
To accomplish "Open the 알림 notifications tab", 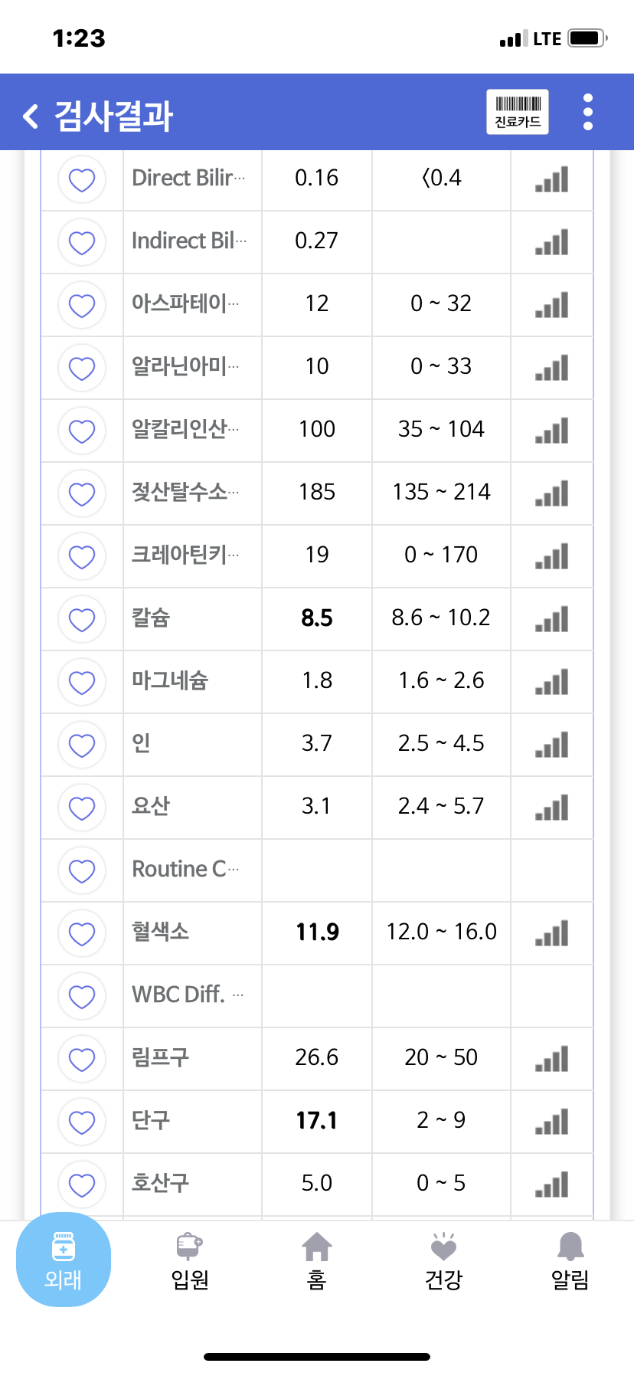I will pos(570,1261).
